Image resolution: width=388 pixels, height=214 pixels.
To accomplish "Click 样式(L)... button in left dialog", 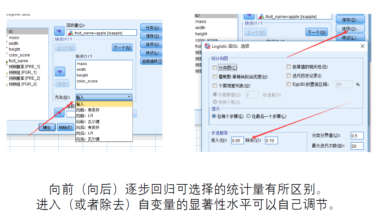I will (152, 53).
